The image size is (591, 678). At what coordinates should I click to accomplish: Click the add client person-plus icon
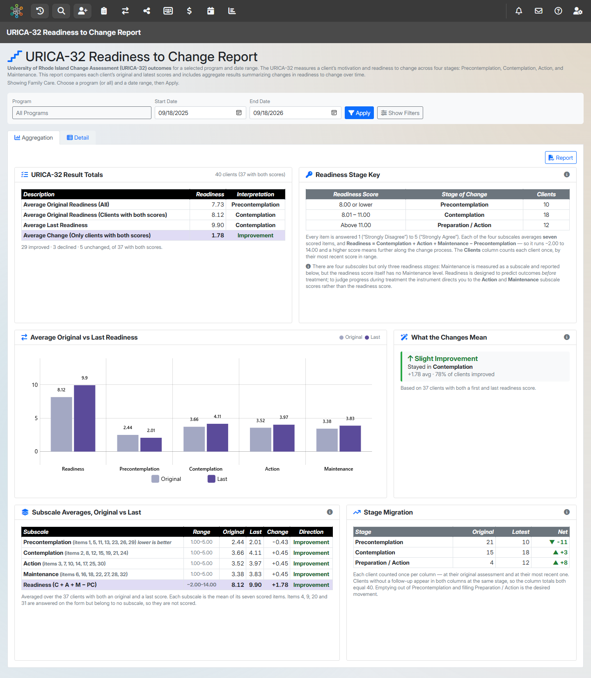pos(82,11)
